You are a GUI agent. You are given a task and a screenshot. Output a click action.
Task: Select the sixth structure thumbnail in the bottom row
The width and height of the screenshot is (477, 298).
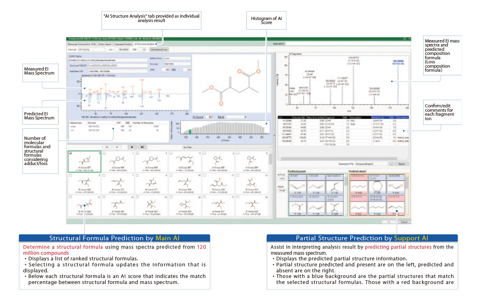point(252,205)
